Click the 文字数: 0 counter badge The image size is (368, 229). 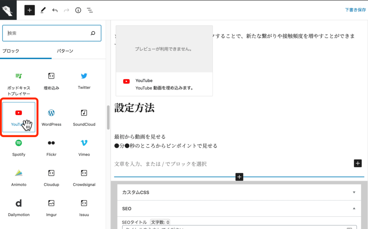[x=160, y=222]
